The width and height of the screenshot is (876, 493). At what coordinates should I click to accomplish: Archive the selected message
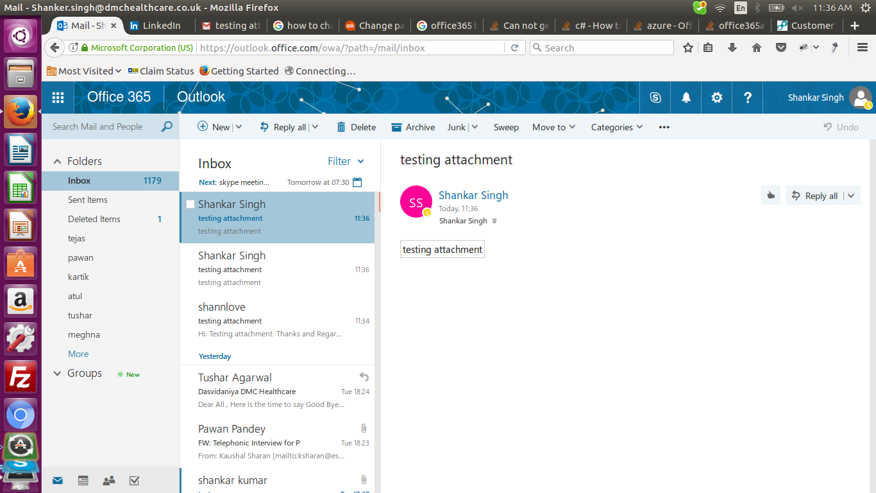pos(413,127)
